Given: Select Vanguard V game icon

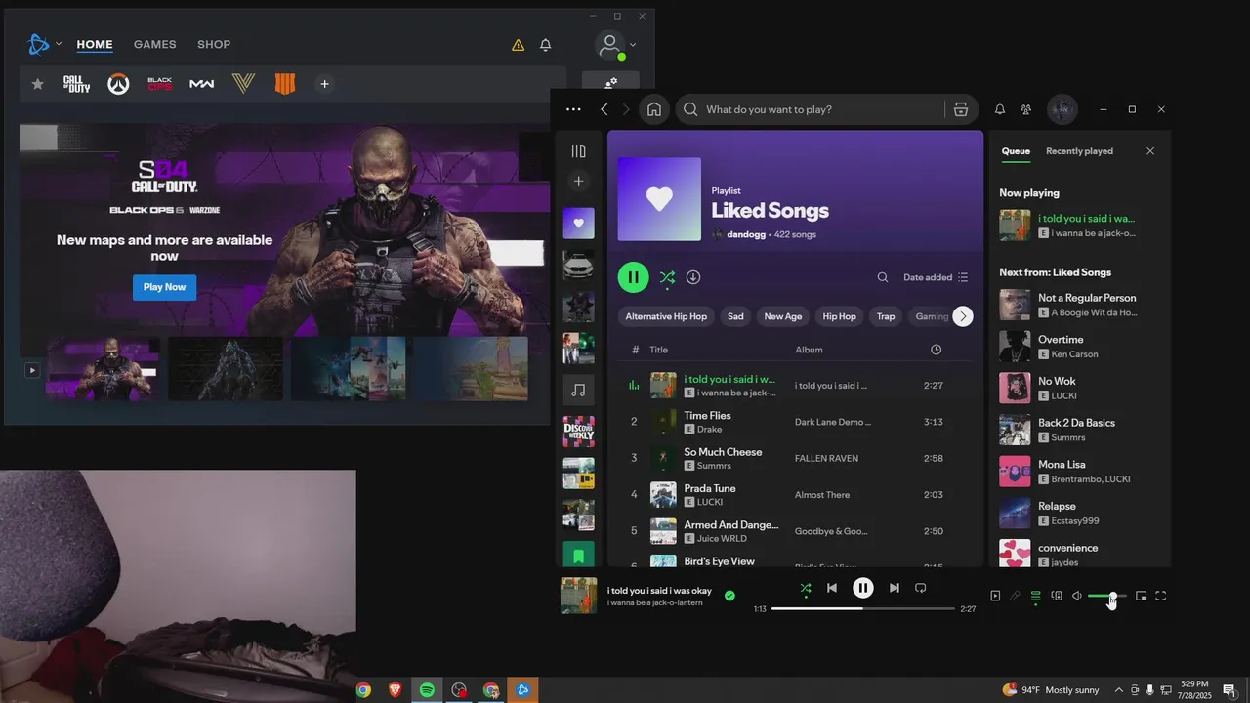Looking at the screenshot, I should point(243,84).
